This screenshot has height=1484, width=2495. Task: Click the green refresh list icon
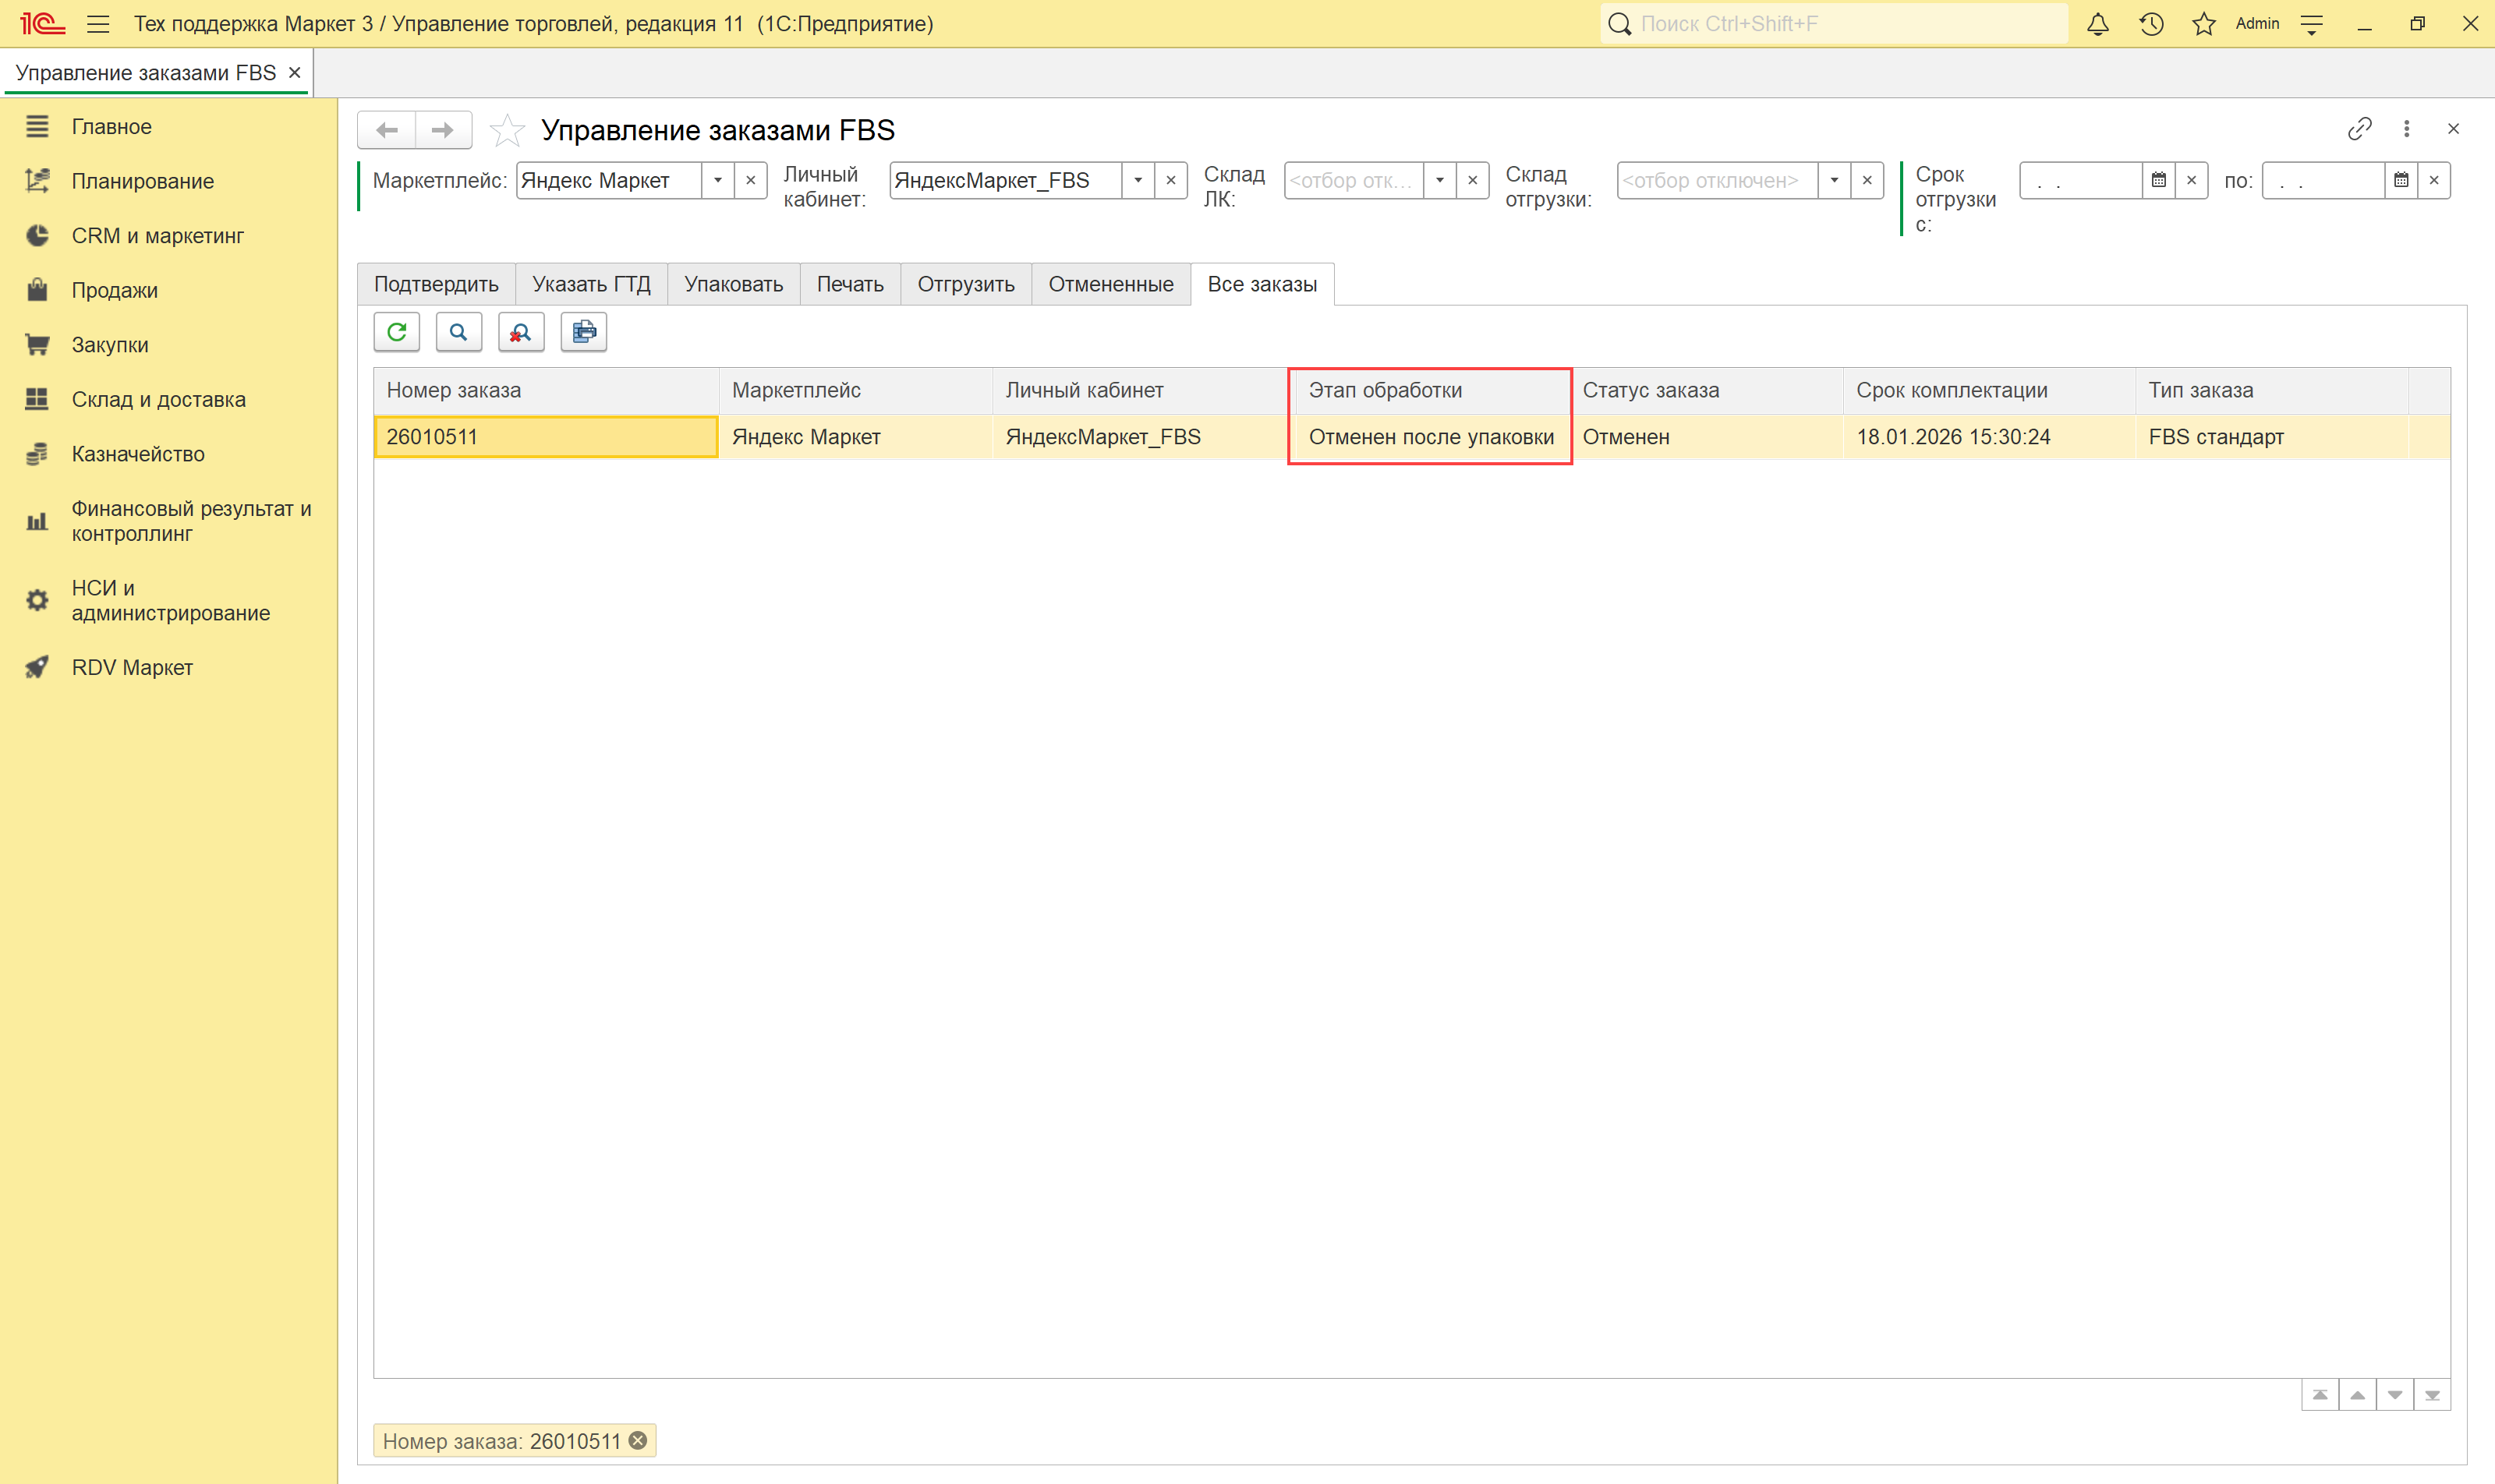(396, 332)
